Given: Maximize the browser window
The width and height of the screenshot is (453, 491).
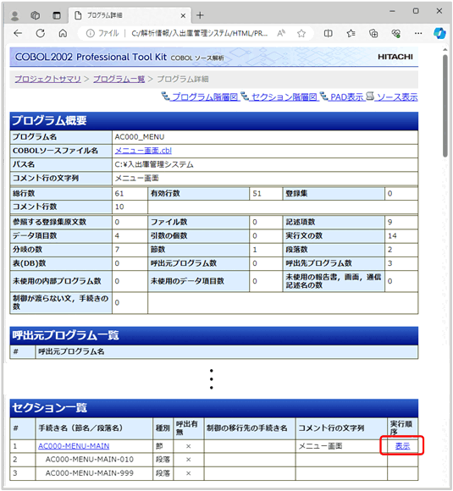Looking at the screenshot, I should [416, 11].
